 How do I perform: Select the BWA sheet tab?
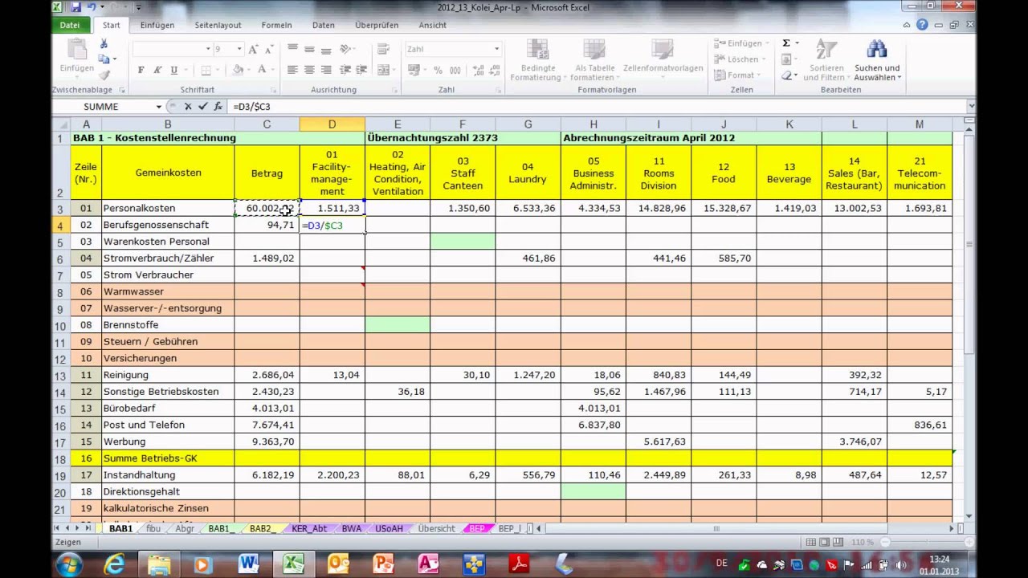351,529
